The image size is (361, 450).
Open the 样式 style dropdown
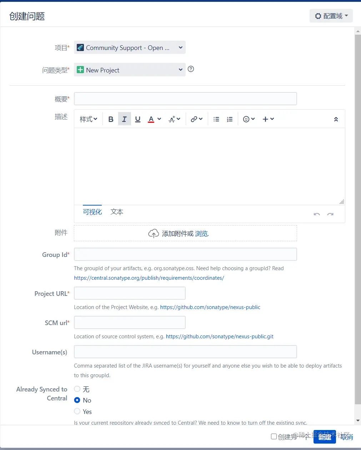88,119
